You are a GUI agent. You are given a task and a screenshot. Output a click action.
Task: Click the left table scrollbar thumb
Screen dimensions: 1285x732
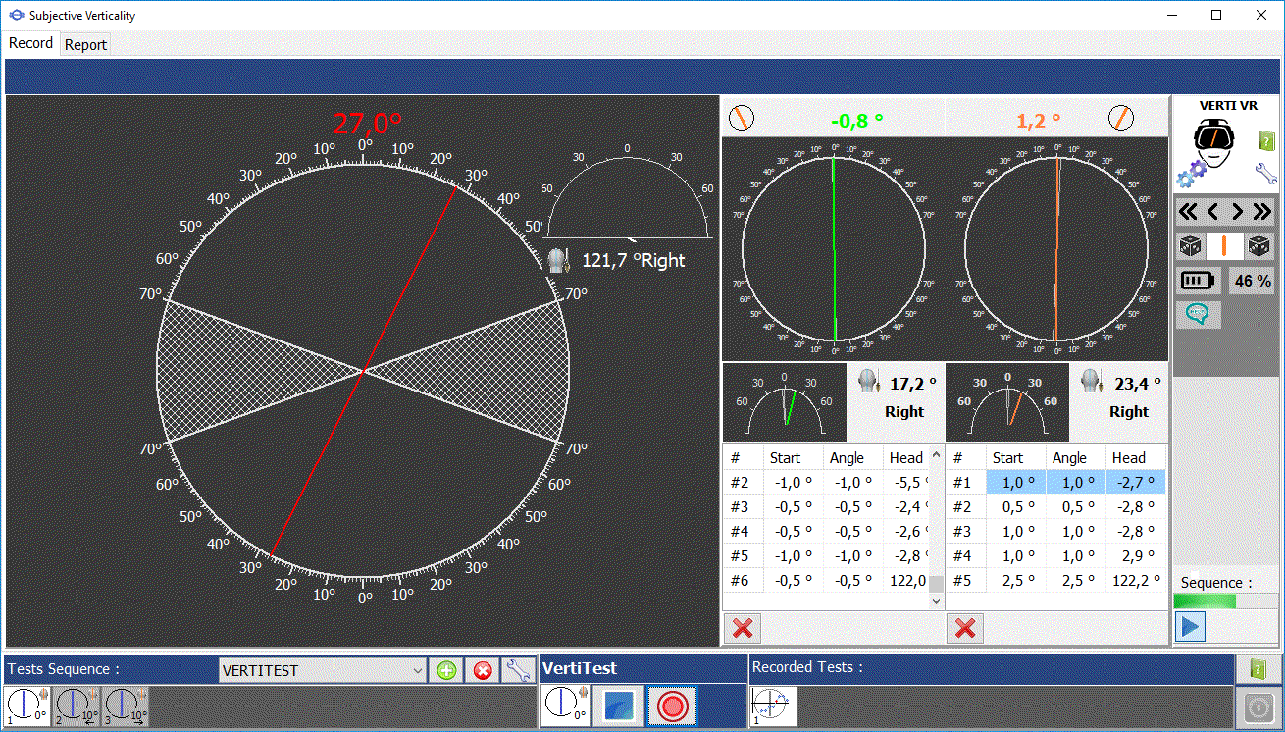click(936, 583)
